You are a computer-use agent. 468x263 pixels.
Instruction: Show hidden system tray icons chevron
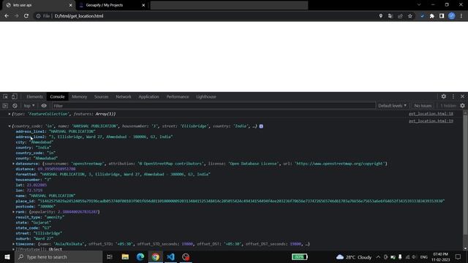coord(378,256)
